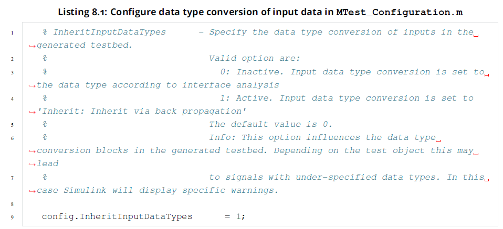Click the '= 1;' assignment value
503x229 pixels.
tap(235, 216)
